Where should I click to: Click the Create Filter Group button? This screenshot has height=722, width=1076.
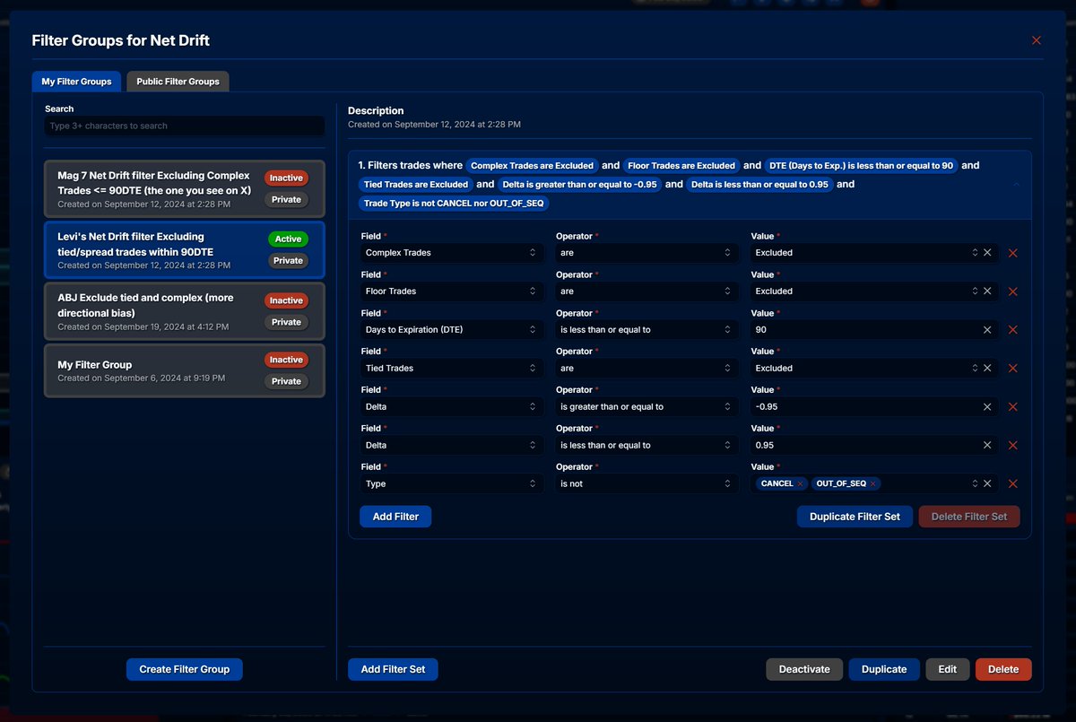(x=185, y=669)
